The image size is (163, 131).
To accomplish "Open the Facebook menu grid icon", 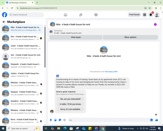I will pyautogui.click(x=144, y=15).
